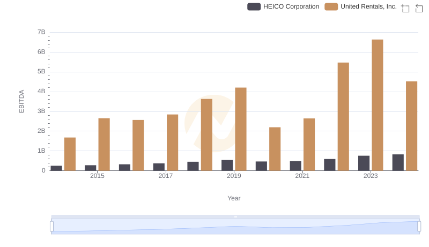Select the HEICO bar for 2021

pyautogui.click(x=295, y=166)
